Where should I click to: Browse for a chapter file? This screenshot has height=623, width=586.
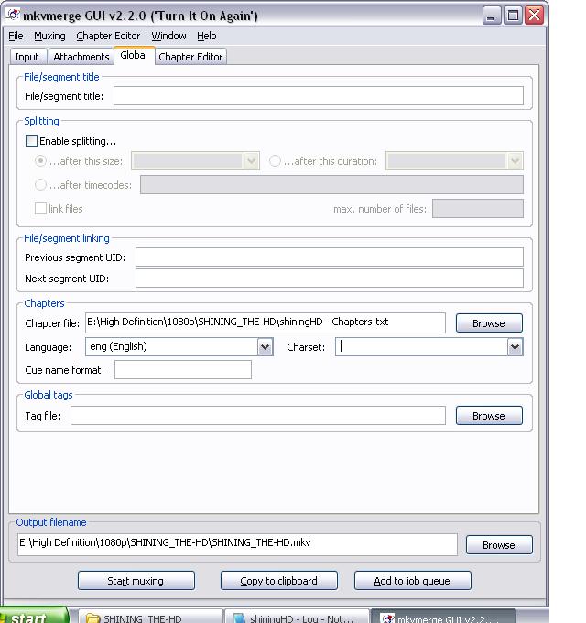(x=489, y=323)
